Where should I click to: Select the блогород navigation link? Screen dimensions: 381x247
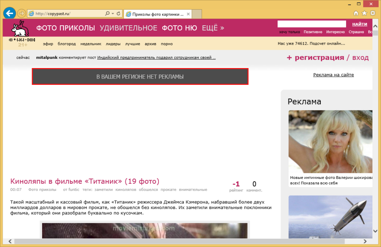(67, 44)
